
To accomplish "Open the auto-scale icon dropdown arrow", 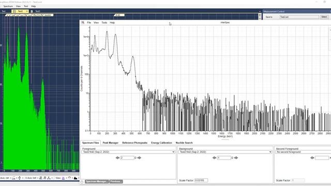I will coord(23,178).
